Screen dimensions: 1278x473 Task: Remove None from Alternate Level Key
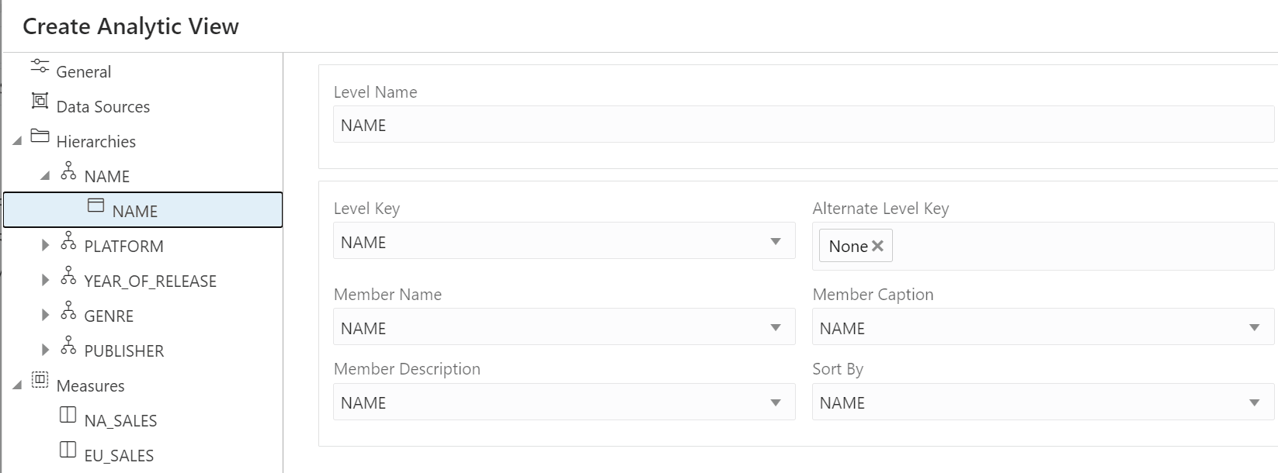(878, 245)
